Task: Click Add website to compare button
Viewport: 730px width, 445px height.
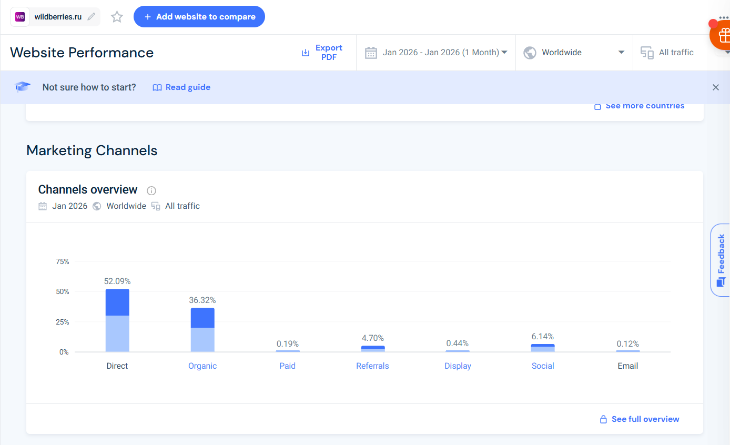Action: pos(199,17)
